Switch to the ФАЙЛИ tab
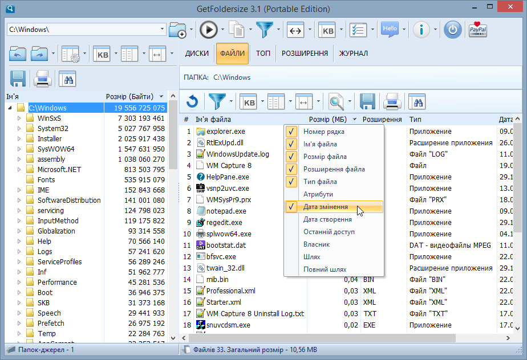This screenshot has width=527, height=360. (232, 54)
